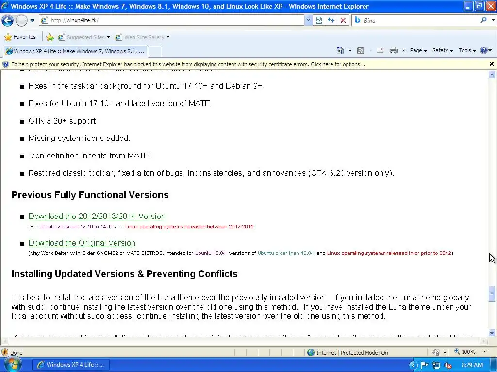Open the Windows Start orb
Viewport: 497px width, 372px height.
(x=13, y=364)
